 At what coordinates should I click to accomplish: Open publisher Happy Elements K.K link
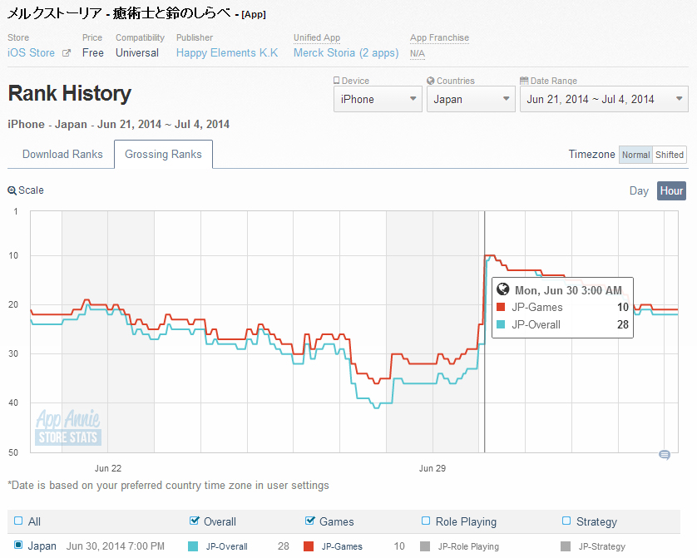pos(227,53)
